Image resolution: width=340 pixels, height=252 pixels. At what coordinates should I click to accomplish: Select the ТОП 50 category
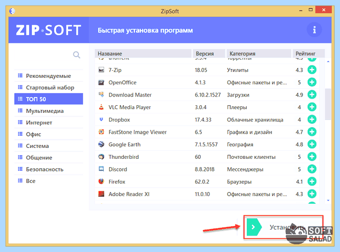point(49,99)
